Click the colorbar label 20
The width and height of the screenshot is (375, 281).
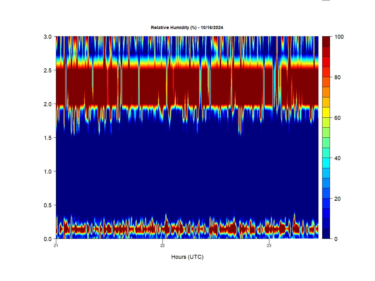pyautogui.click(x=337, y=199)
